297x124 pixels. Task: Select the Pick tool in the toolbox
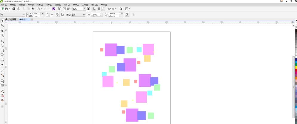(x=2, y=21)
